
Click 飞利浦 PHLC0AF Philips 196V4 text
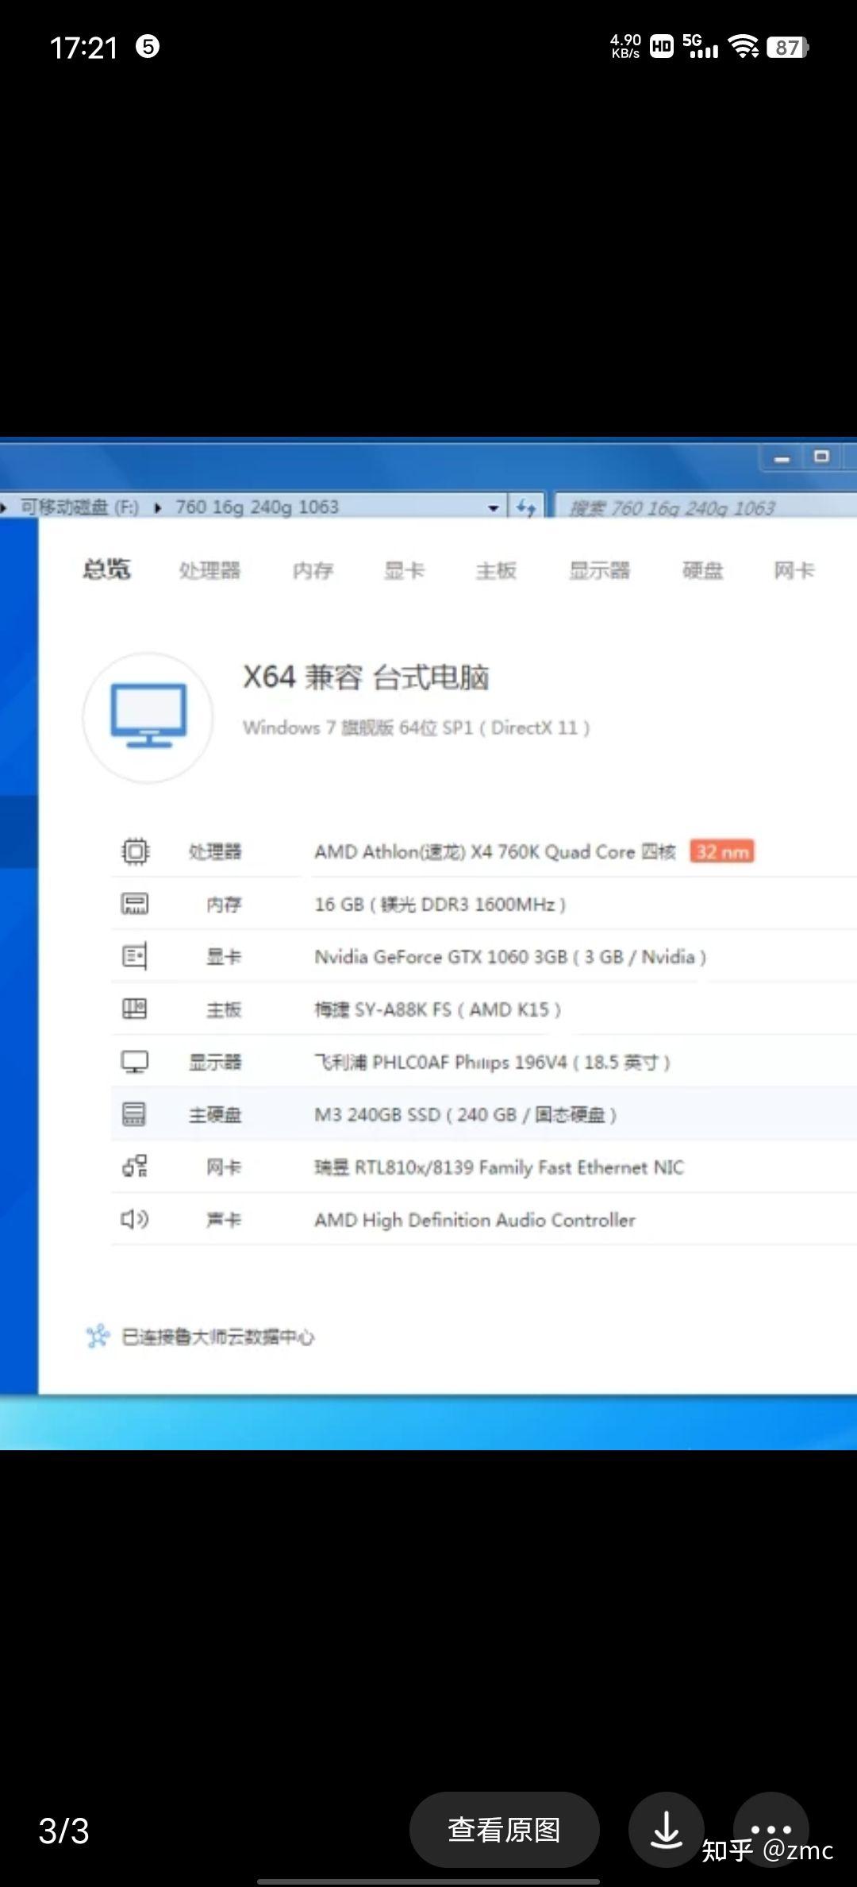[493, 1062]
